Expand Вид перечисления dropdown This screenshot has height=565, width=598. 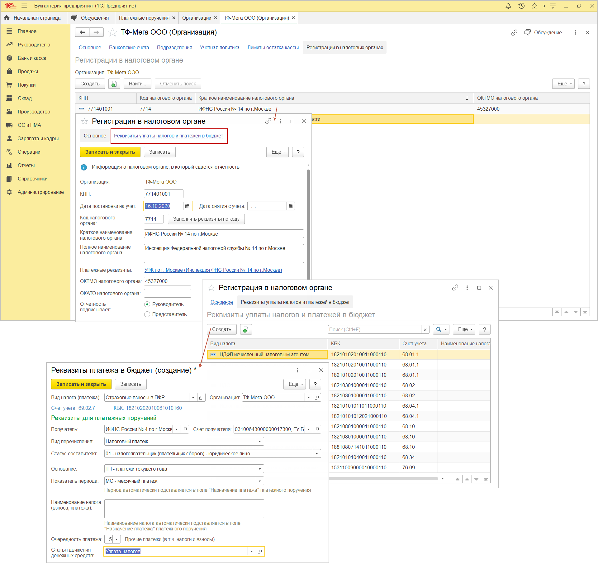click(x=260, y=442)
